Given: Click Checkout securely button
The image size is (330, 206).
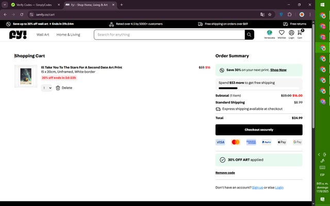Looking at the screenshot, I should tap(259, 130).
